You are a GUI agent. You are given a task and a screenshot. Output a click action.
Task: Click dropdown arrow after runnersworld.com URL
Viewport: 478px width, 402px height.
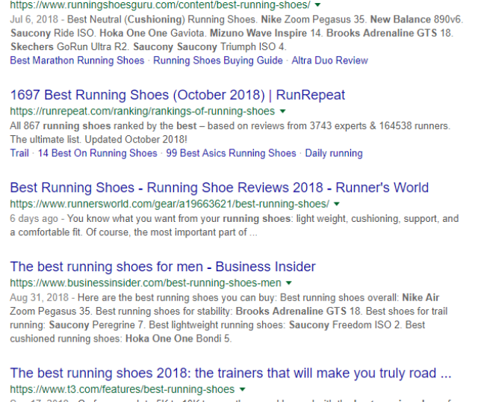[x=337, y=204]
